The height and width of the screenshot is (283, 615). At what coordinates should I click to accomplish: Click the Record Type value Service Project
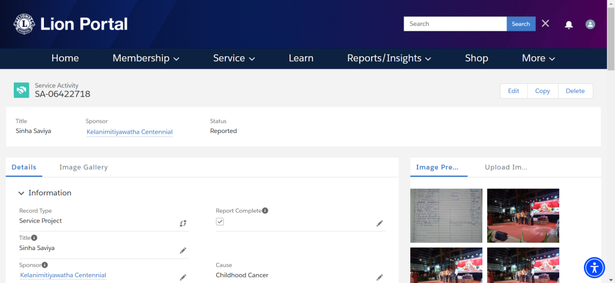coord(40,221)
